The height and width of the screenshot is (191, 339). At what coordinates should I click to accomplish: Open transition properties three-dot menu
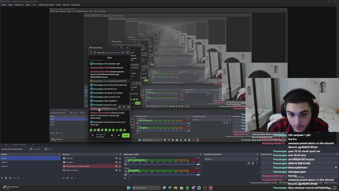256,163
